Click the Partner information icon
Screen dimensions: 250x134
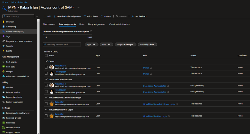coord(4,102)
